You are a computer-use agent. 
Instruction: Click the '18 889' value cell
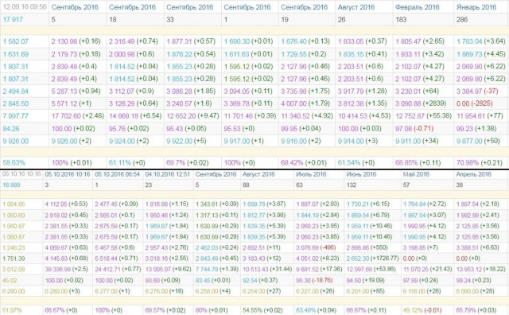11,185
